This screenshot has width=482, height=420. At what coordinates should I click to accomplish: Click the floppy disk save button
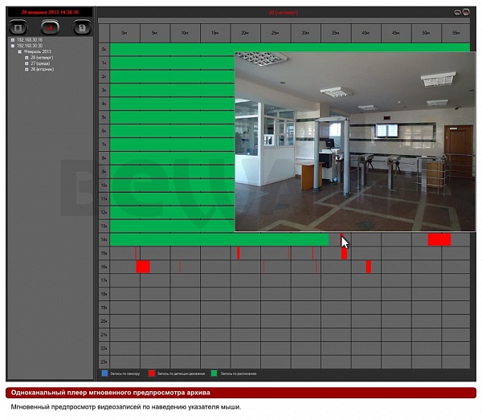(x=82, y=28)
